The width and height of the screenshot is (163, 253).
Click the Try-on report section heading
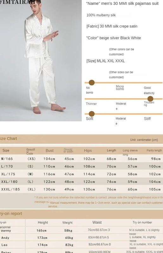click(11, 213)
